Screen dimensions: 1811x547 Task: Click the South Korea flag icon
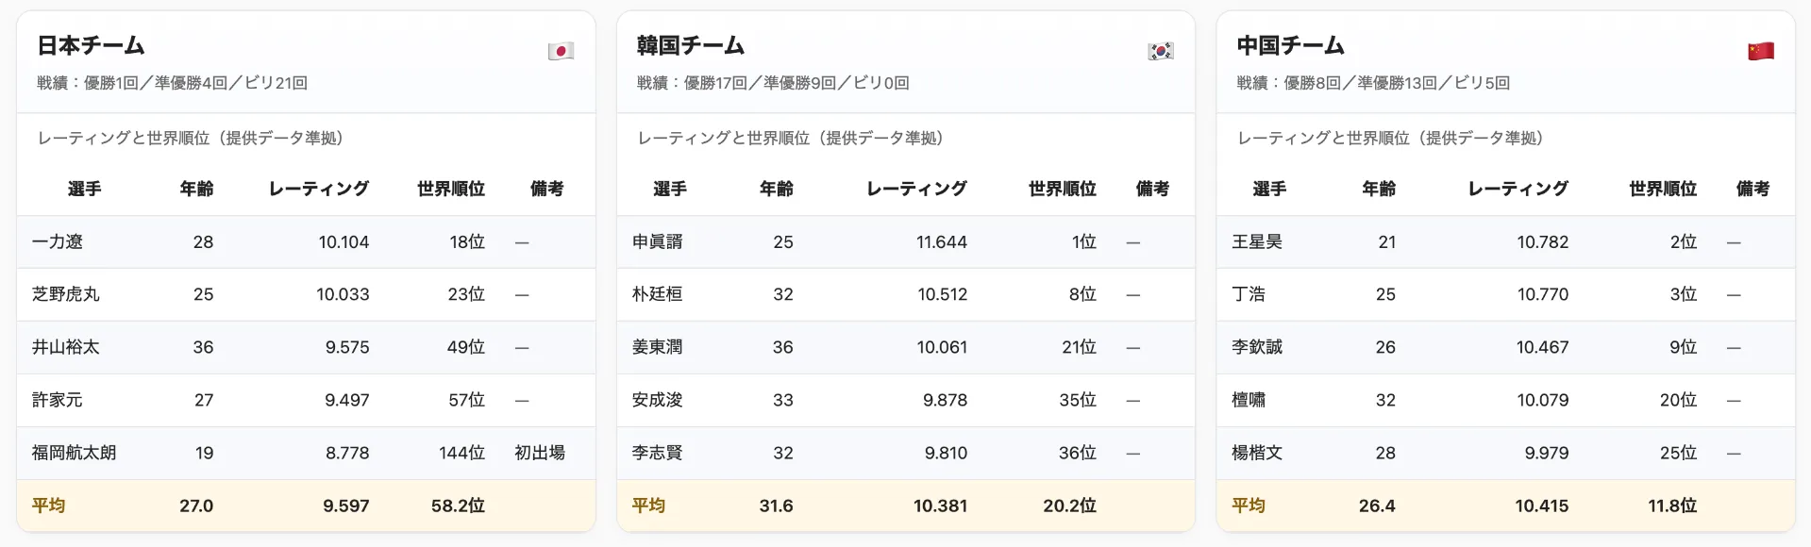(x=1161, y=51)
